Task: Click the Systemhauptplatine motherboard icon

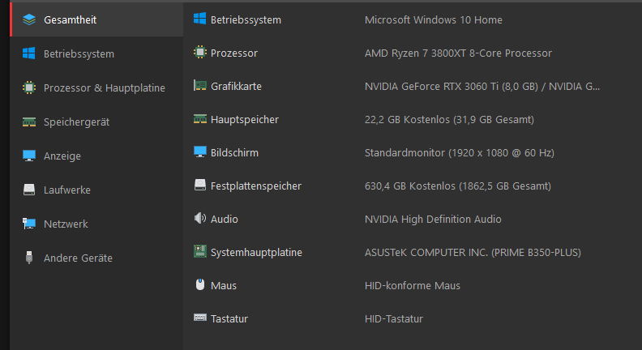Action: [199, 251]
